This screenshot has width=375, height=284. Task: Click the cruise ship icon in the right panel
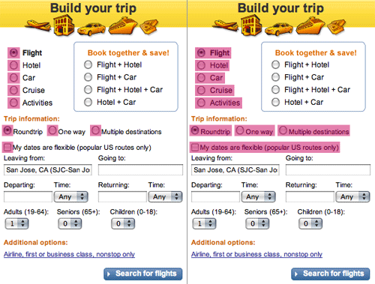310,25
